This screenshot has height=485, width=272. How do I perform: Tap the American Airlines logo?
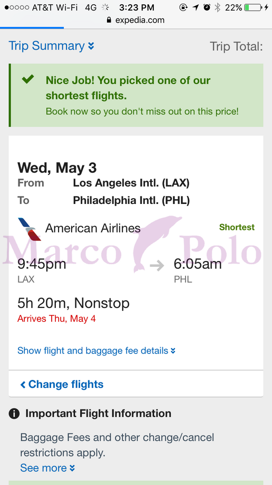click(x=30, y=229)
